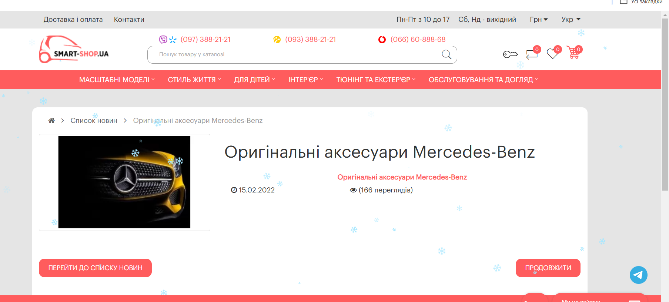Image resolution: width=669 pixels, height=302 pixels.
Task: Click the red Оригінальні аксесуари Mercedes-Benz link
Action: coord(402,177)
